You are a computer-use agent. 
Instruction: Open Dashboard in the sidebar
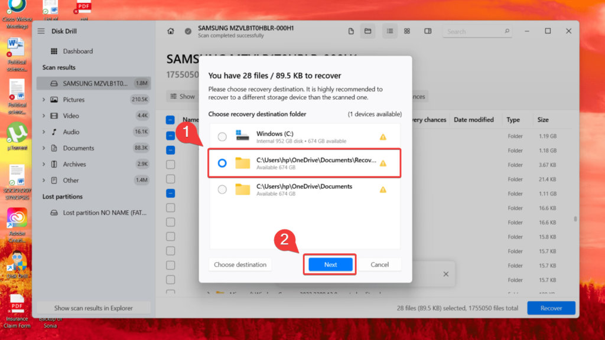[77, 51]
